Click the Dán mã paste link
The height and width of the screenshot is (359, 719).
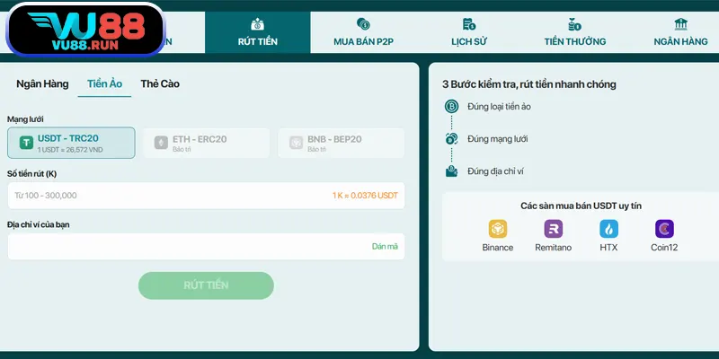pos(384,246)
